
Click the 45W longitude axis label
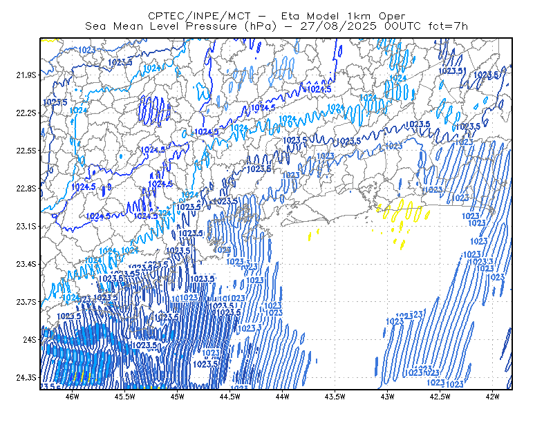coord(178,397)
